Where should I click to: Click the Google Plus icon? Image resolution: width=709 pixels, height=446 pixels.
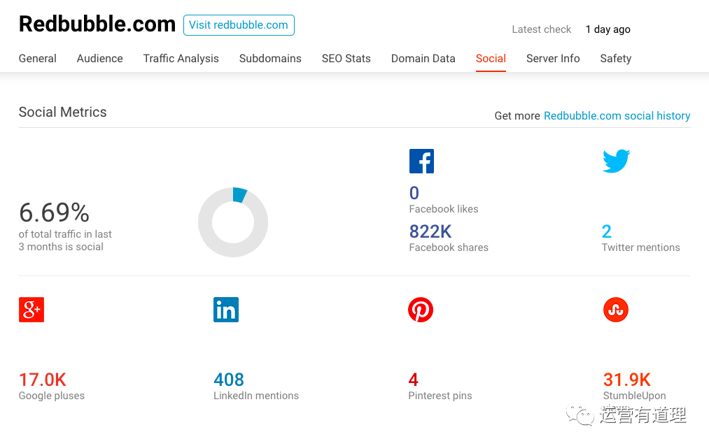[x=31, y=310]
